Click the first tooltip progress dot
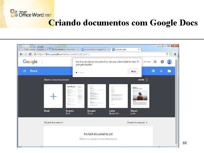 (x=76, y=73)
